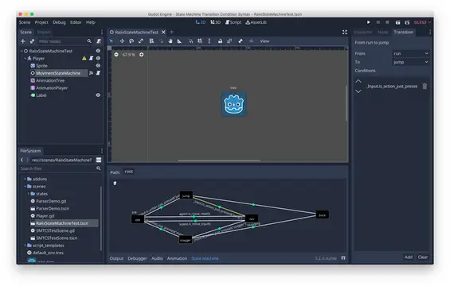Open the Project menu
This screenshot has height=286, width=450.
41,22
